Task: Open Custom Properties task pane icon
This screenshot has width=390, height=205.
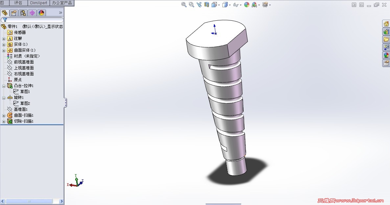Action: click(386, 63)
